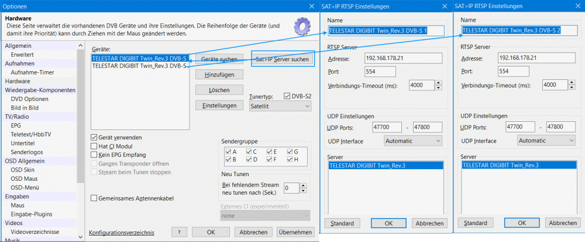The height and width of the screenshot is (242, 585).
Task: Toggle Gerät verwenden checkbox
Action: (94, 138)
